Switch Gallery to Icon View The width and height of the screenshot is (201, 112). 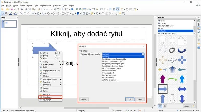coord(160,106)
